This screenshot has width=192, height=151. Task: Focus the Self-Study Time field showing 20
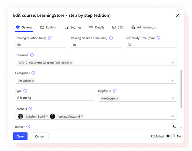pyautogui.click(x=151, y=45)
